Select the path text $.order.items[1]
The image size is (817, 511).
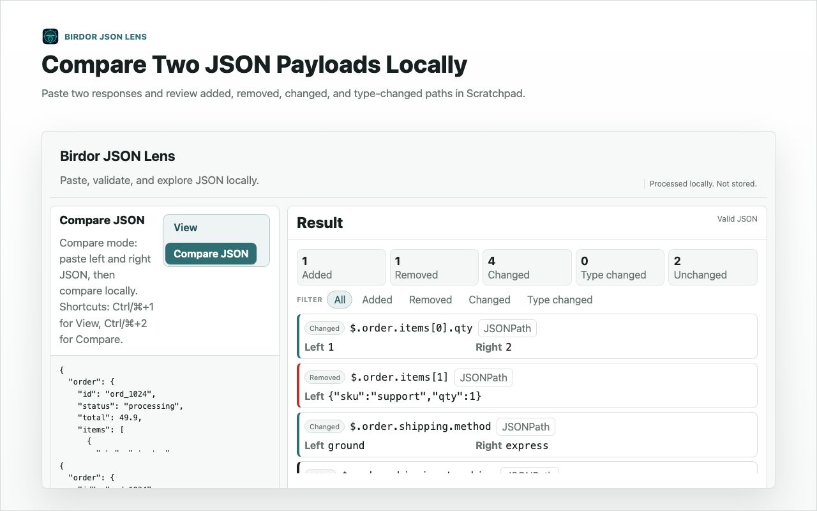tap(400, 378)
